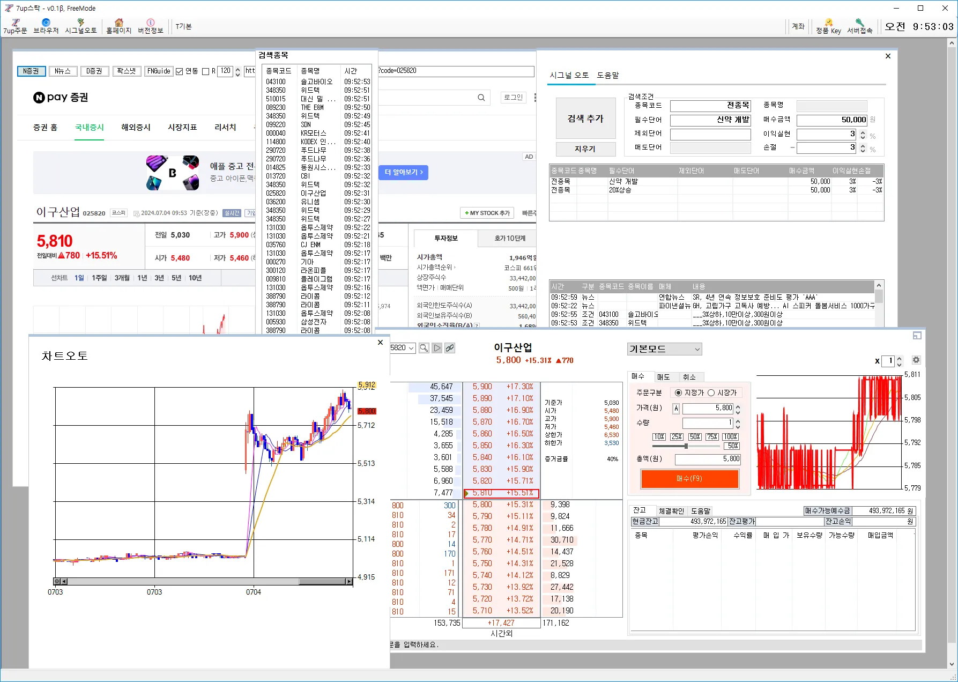This screenshot has width=958, height=682.
Task: Click the news log scrollbar up arrow
Action: 879,285
